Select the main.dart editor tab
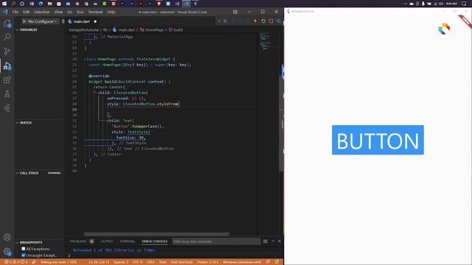 pyautogui.click(x=81, y=21)
